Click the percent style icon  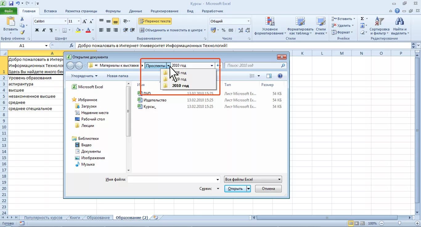223,30
